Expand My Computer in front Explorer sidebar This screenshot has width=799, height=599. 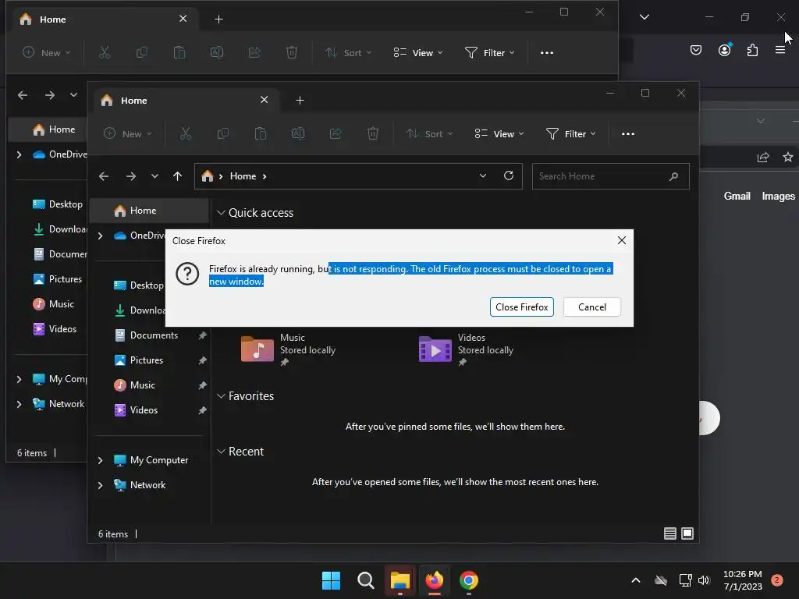point(101,460)
